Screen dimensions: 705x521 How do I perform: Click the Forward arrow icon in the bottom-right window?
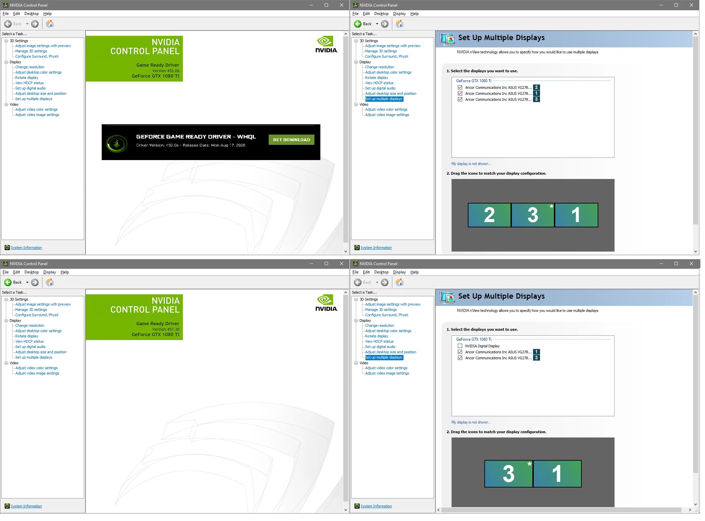pos(385,282)
